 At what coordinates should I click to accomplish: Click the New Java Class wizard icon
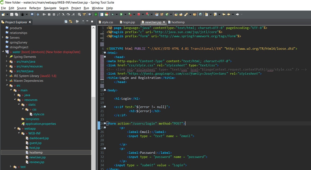167,14
